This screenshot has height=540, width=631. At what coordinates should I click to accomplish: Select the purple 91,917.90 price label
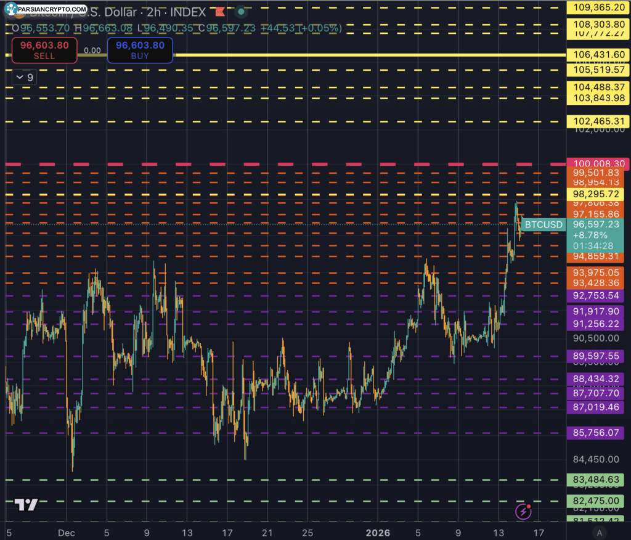[596, 311]
